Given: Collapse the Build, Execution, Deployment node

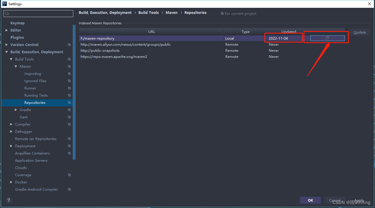Looking at the screenshot, I should [7, 52].
